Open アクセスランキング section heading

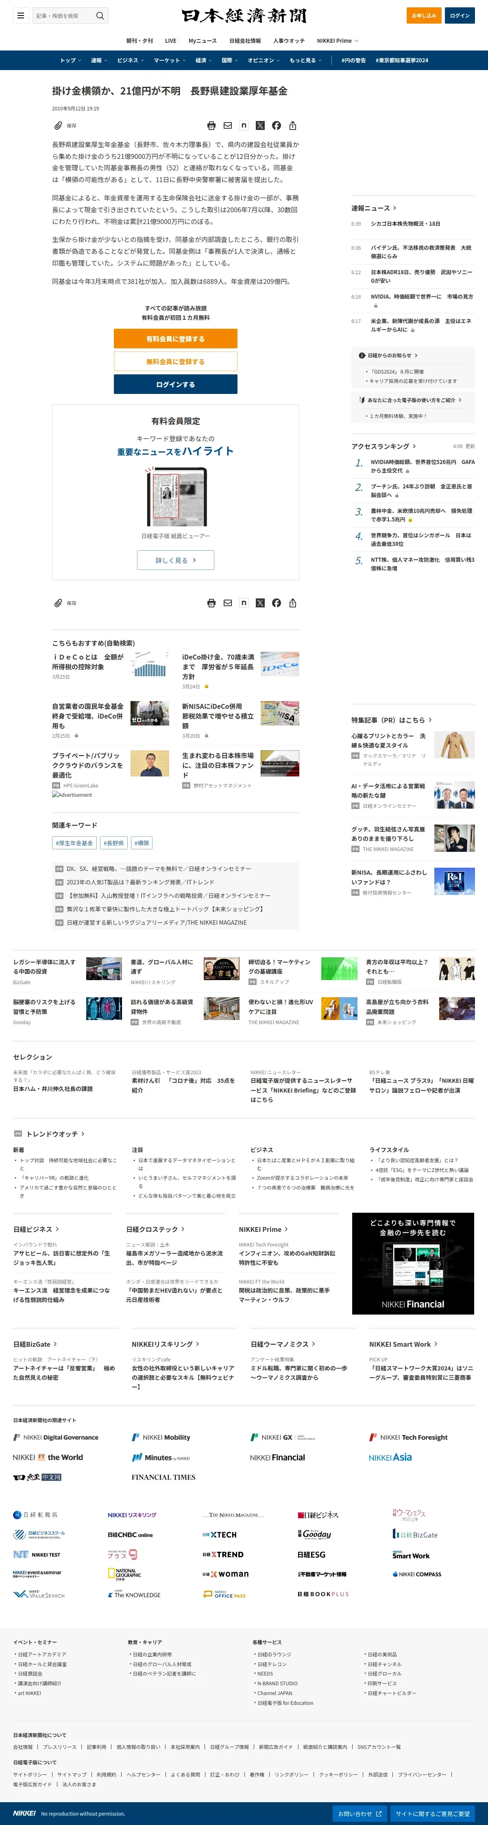tap(384, 446)
